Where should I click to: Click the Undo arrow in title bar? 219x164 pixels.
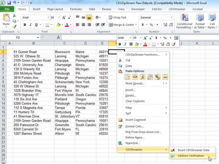click(x=14, y=3)
